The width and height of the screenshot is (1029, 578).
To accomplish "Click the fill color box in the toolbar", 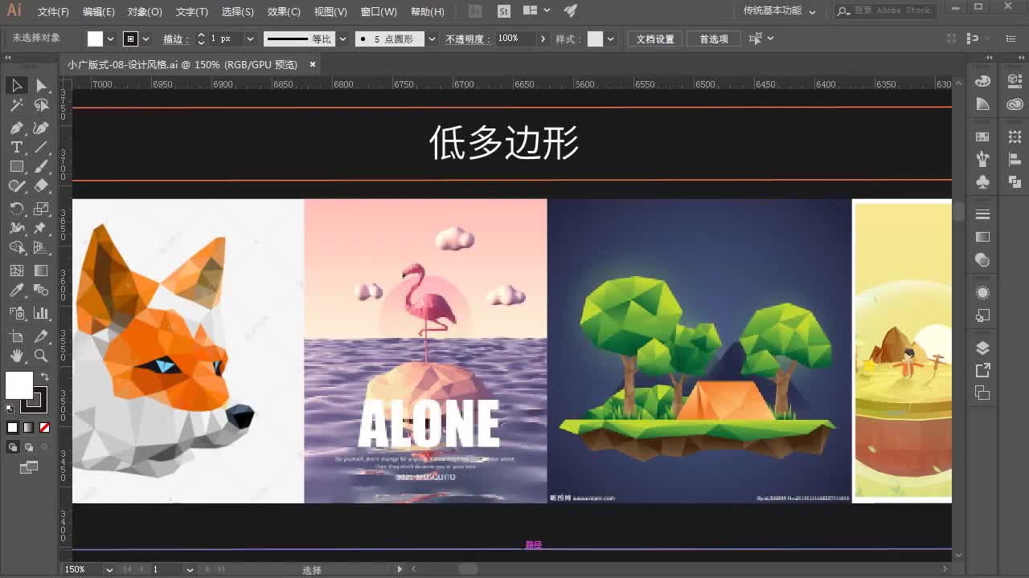I will tap(19, 385).
